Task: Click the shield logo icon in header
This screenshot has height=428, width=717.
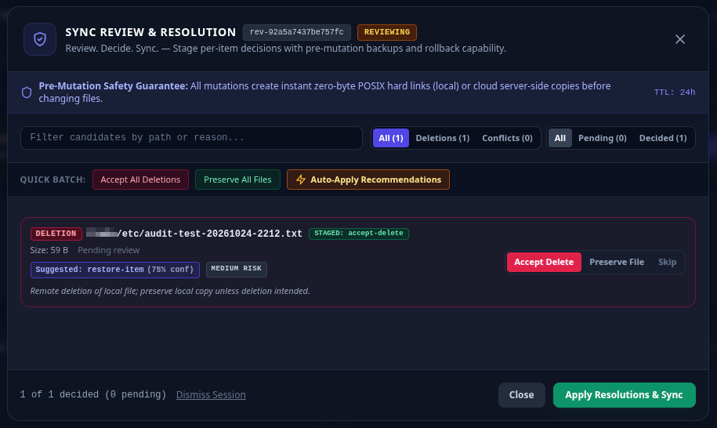Action: click(x=40, y=39)
